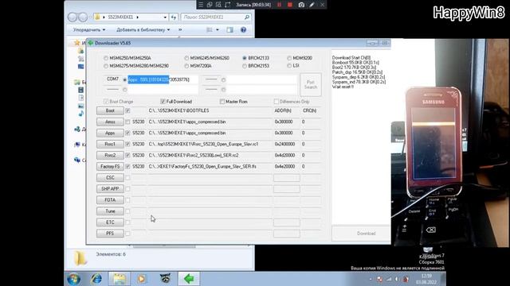Toggle the Full Download checkbox

[x=163, y=102]
